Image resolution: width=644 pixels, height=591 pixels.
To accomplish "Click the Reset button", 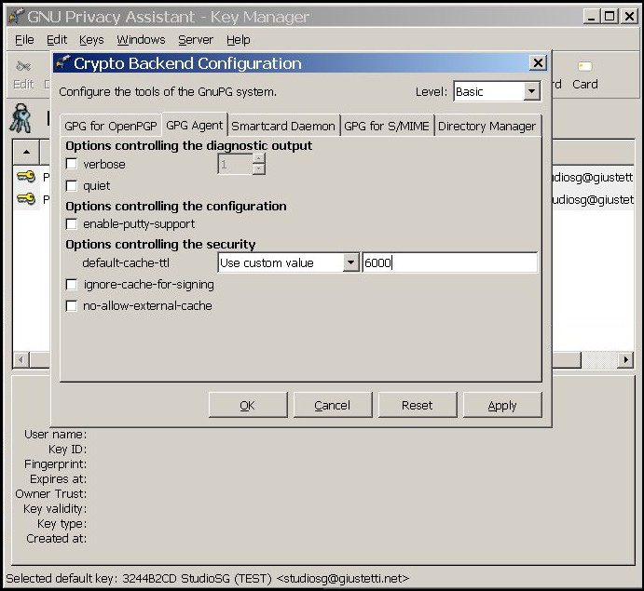I will [418, 405].
